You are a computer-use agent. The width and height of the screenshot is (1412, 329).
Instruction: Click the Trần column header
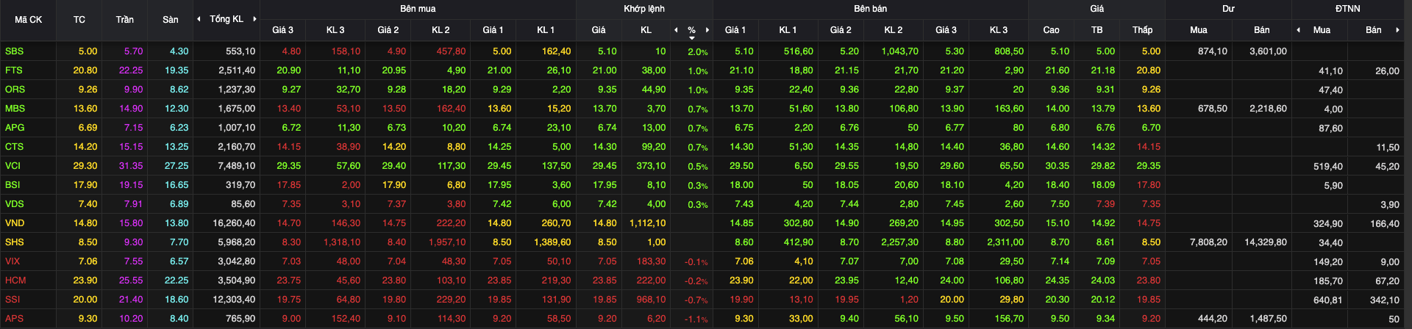click(125, 20)
